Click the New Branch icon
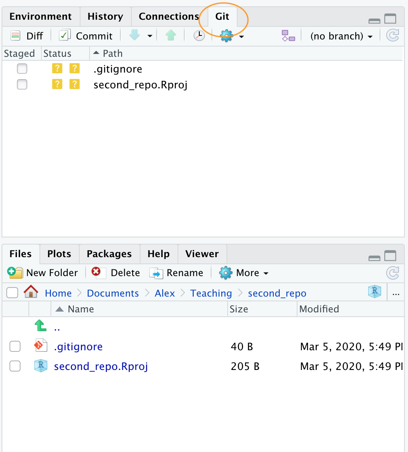The image size is (408, 452). pos(288,36)
